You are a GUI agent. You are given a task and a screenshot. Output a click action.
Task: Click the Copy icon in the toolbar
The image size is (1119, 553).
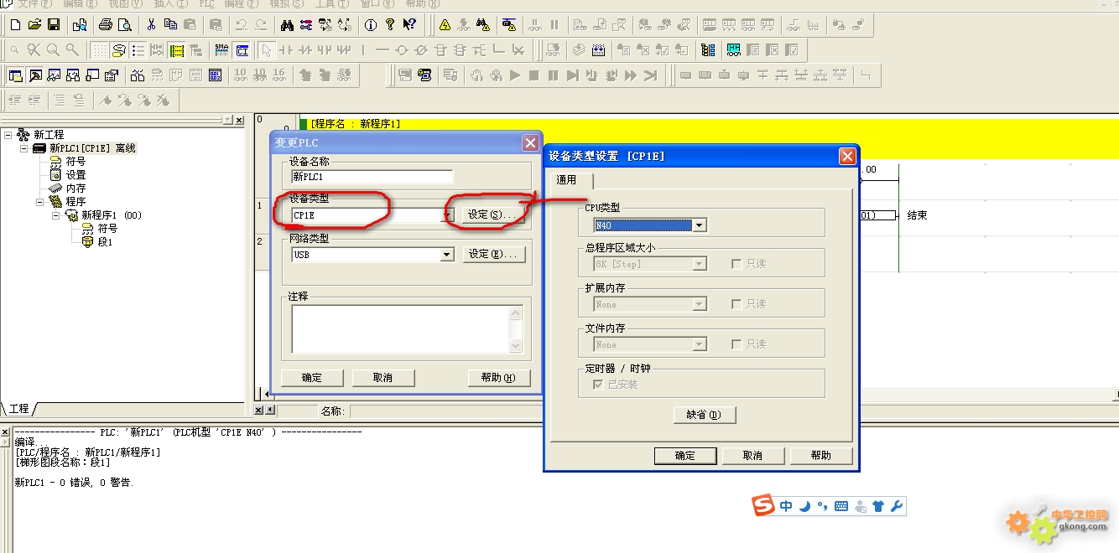[170, 25]
